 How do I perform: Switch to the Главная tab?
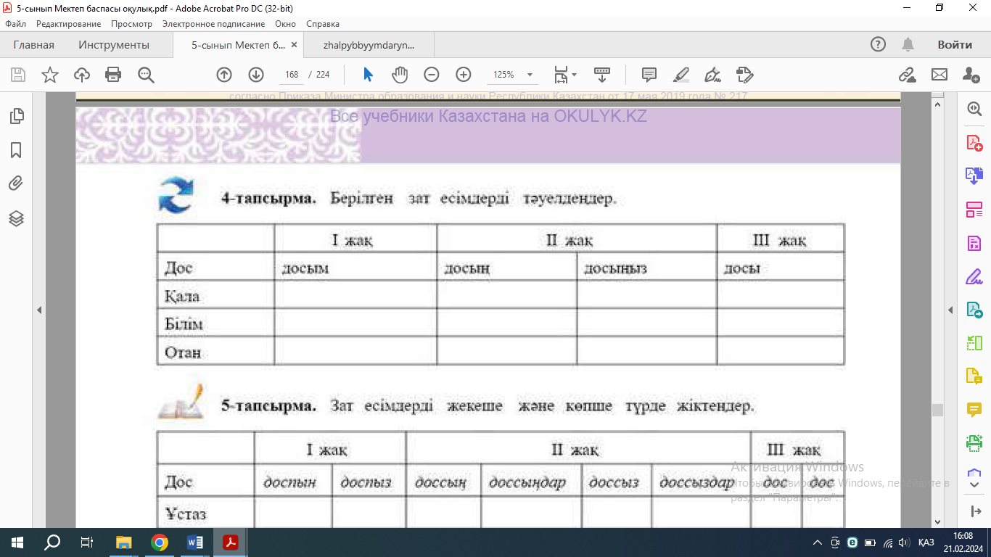click(x=34, y=45)
